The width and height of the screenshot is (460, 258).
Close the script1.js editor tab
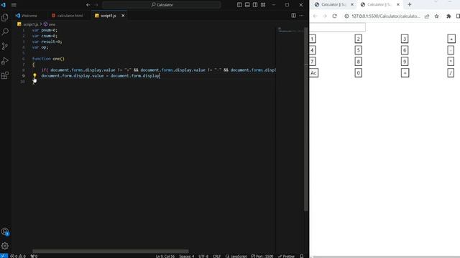tap(123, 16)
